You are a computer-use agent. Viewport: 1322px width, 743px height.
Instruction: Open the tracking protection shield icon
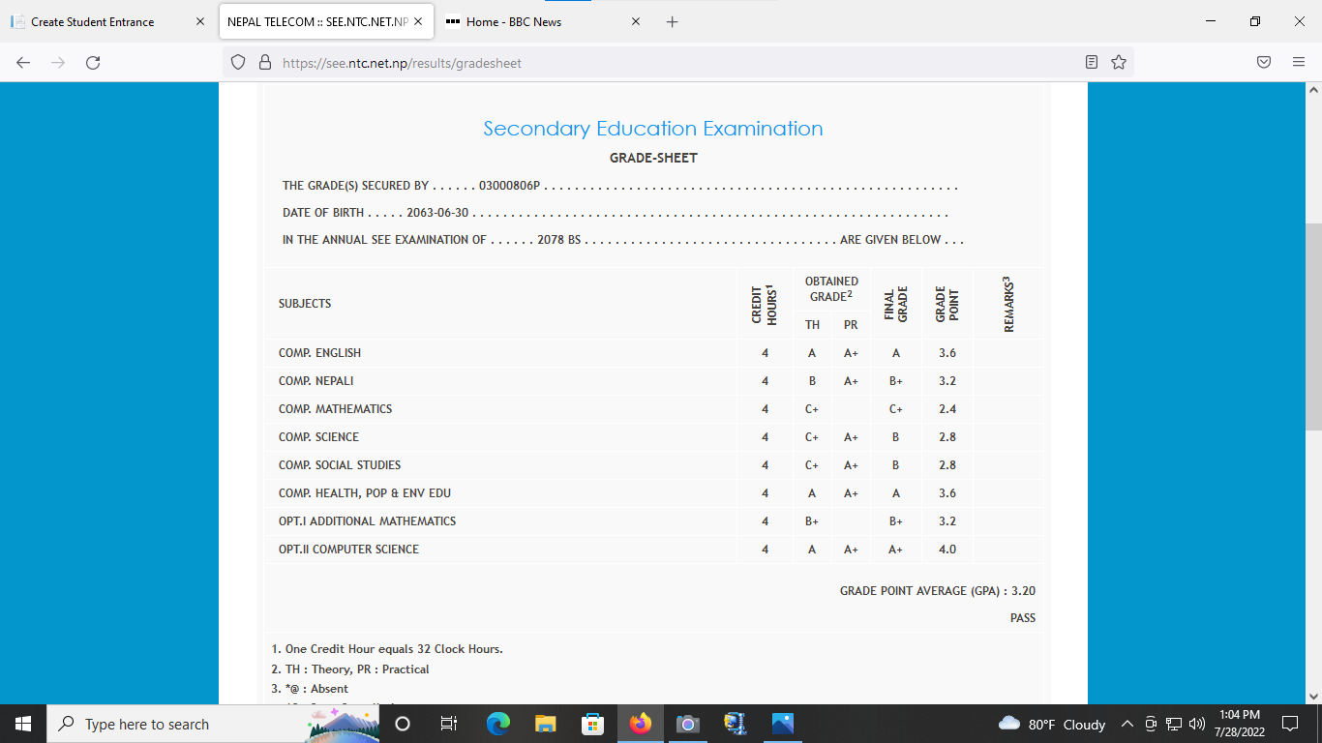(238, 62)
